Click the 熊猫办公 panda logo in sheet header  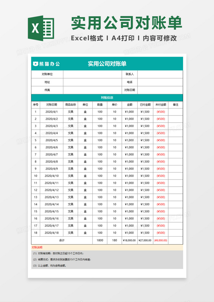46,64
